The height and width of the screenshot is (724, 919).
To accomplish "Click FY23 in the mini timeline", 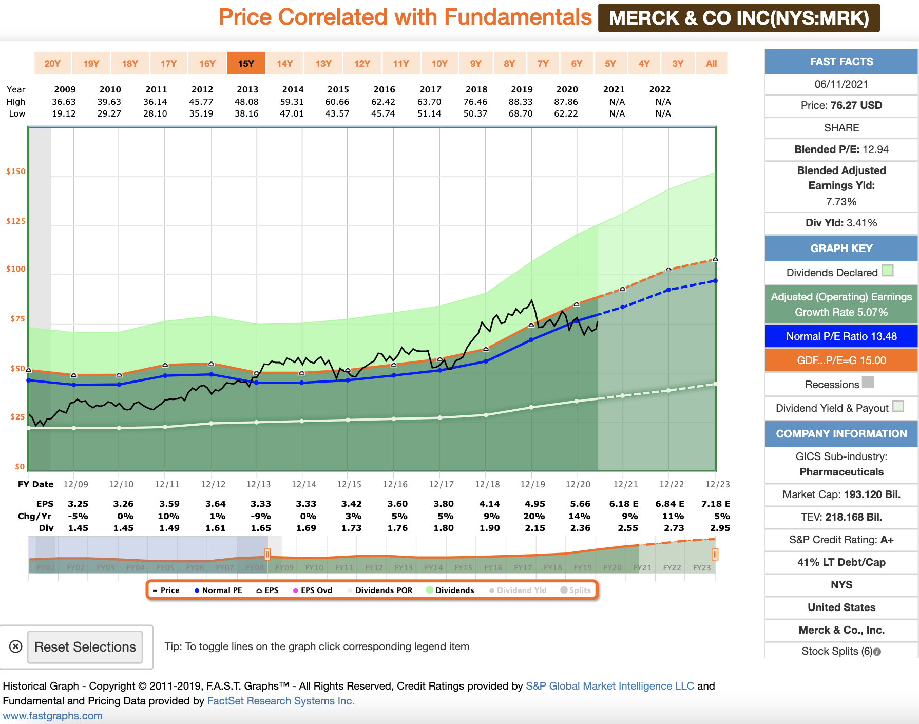I will [702, 567].
